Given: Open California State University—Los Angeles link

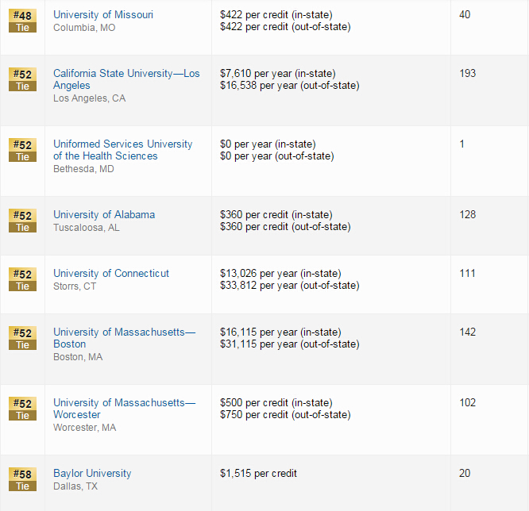Looking at the screenshot, I should 126,73.
